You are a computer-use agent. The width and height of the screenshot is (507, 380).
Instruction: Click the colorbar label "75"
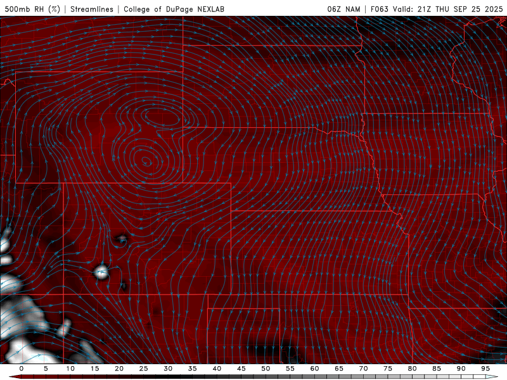pyautogui.click(x=388, y=369)
